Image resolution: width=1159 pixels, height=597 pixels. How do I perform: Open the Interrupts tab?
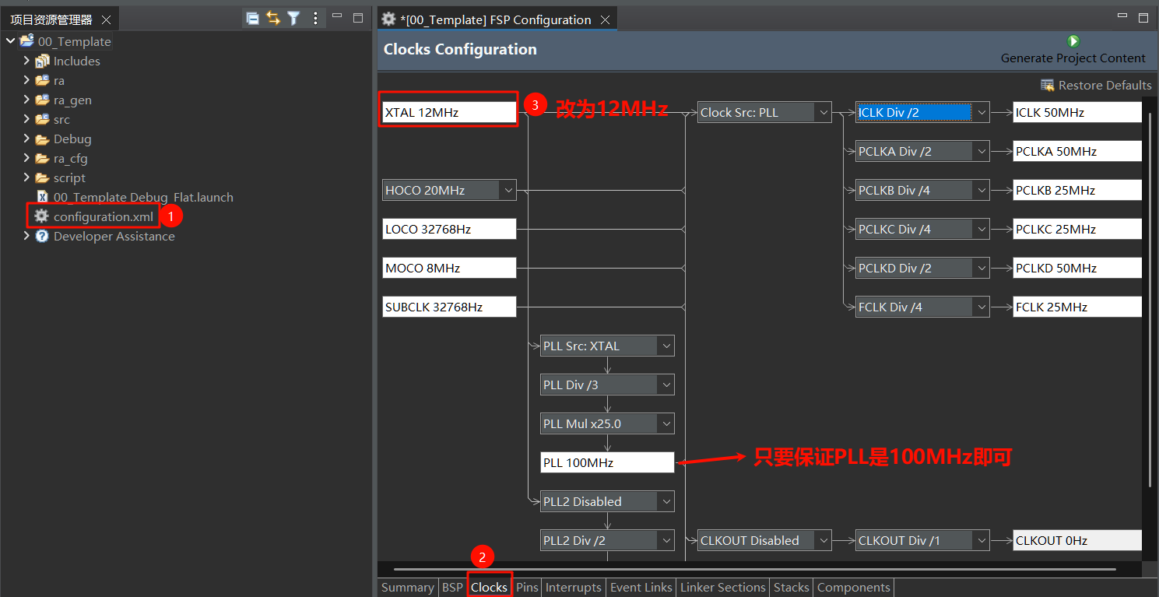click(x=574, y=588)
